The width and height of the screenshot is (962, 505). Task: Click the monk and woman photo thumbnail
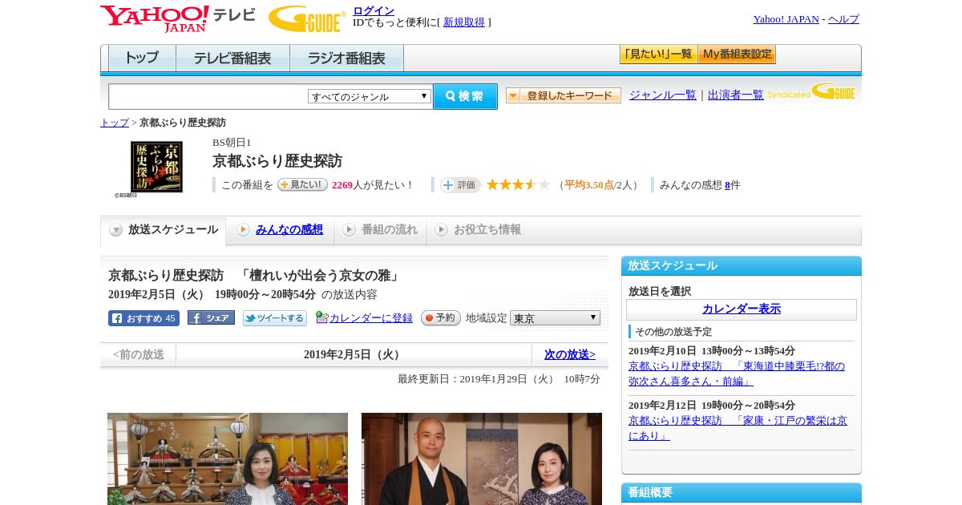[482, 459]
